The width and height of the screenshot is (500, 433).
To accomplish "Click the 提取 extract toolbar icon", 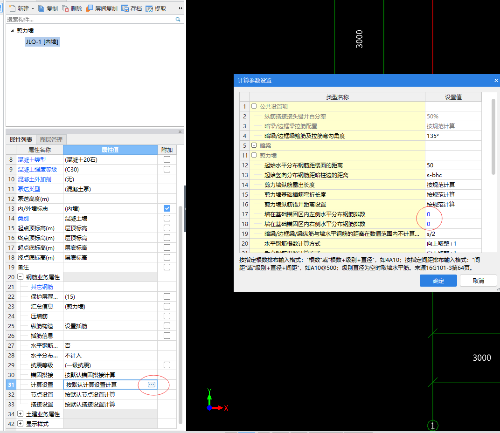I will point(149,8).
